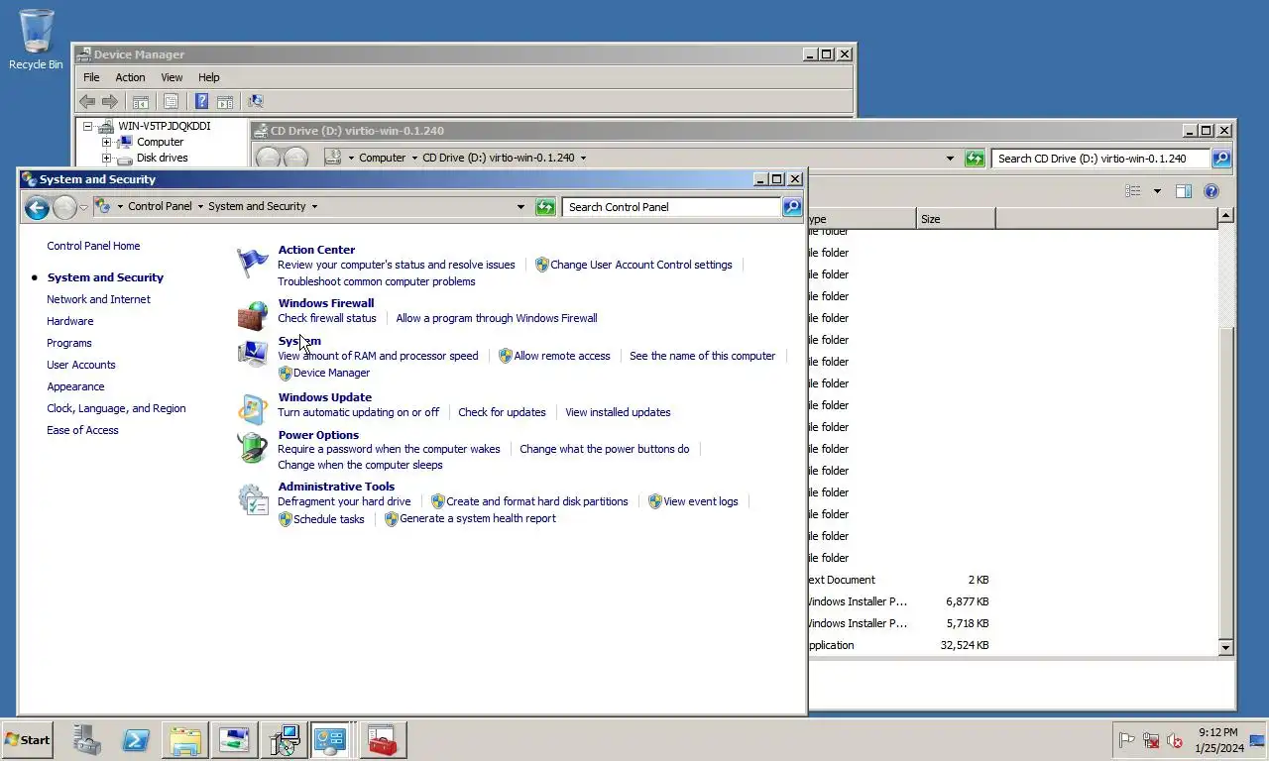
Task: Open Computer breadcrumb dropdown in CD Drive window
Action: pyautogui.click(x=414, y=159)
